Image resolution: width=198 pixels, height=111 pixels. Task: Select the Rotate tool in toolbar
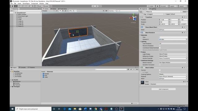(19, 6)
